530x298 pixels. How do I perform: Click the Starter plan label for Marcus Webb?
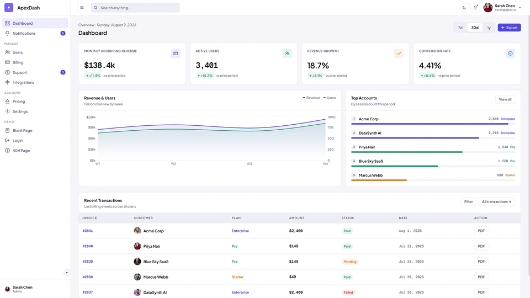pyautogui.click(x=237, y=276)
